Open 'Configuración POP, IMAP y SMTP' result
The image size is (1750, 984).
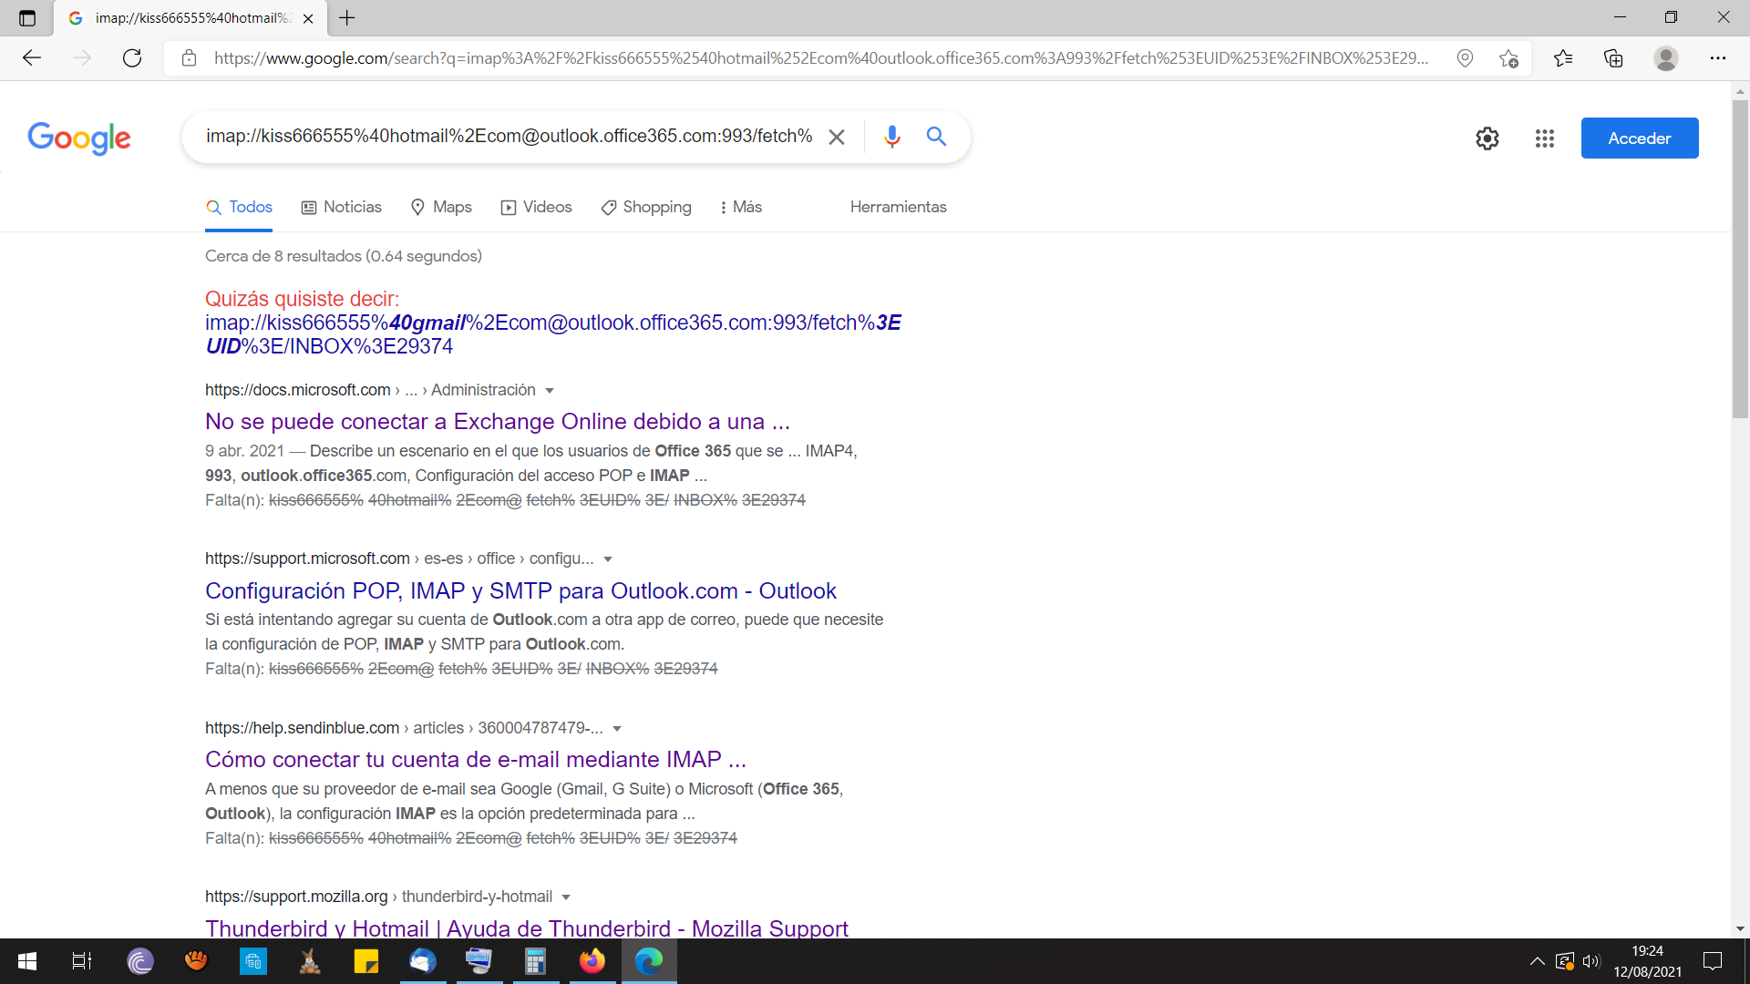pos(520,590)
